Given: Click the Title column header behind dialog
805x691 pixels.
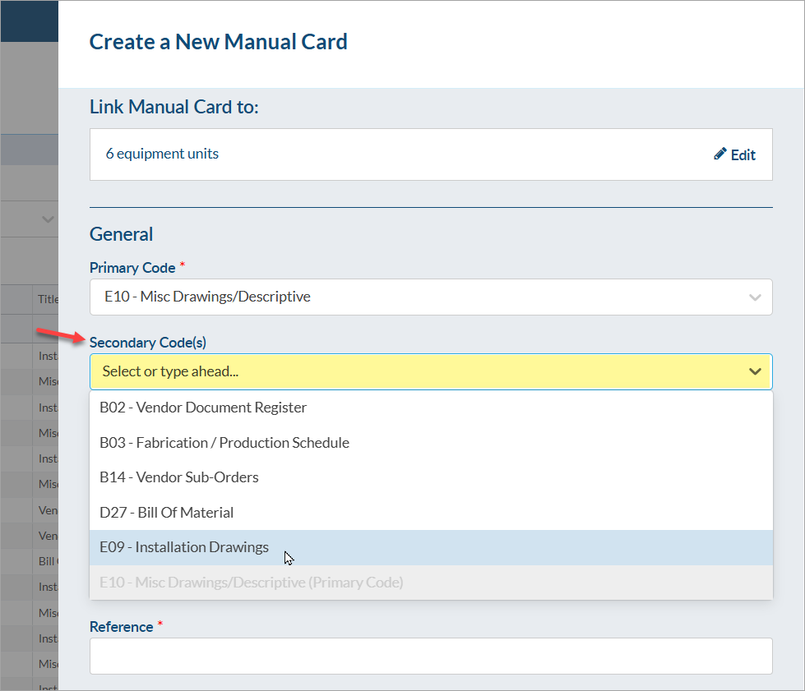Looking at the screenshot, I should pyautogui.click(x=49, y=299).
